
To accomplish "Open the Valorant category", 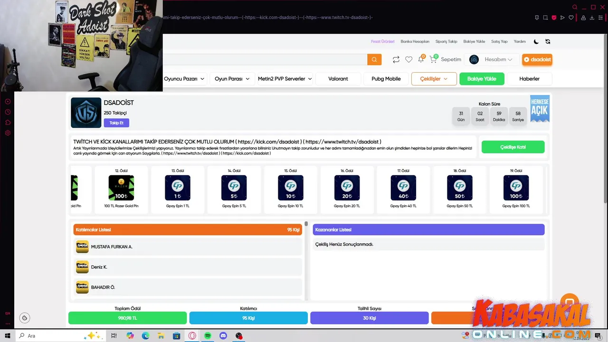I will pyautogui.click(x=338, y=79).
